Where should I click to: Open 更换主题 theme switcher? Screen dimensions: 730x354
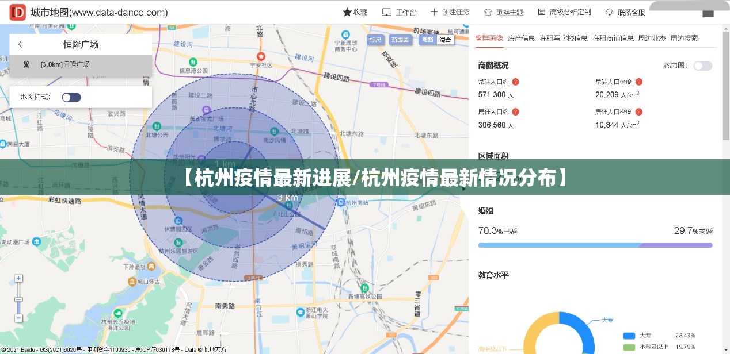point(488,12)
